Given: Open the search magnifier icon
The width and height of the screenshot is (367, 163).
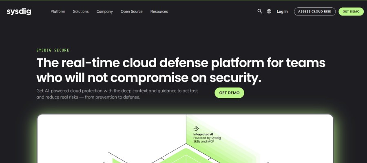Looking at the screenshot, I should click(260, 11).
